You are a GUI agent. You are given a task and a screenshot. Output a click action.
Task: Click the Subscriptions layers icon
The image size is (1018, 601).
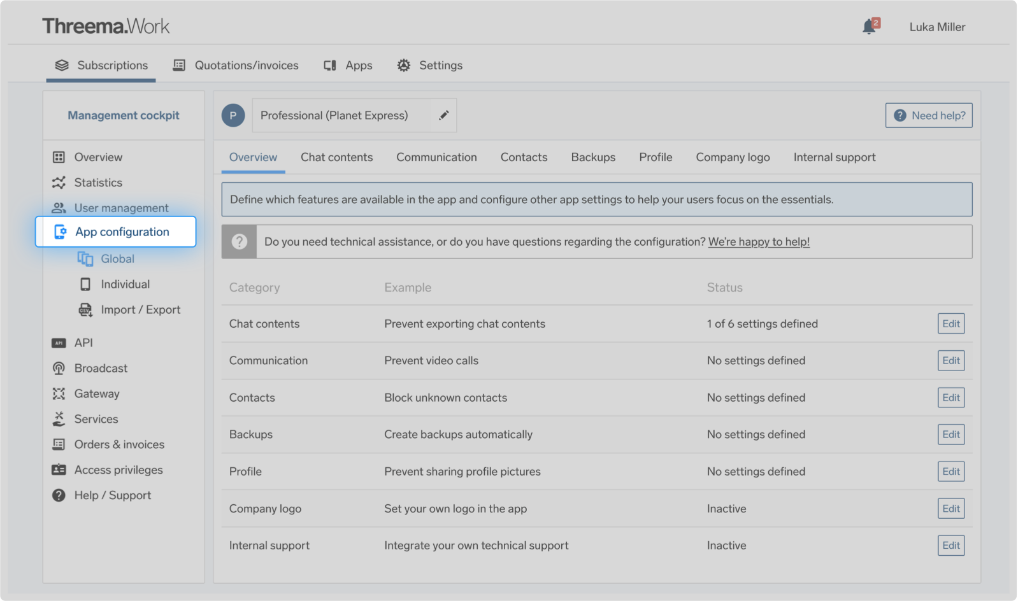[62, 65]
